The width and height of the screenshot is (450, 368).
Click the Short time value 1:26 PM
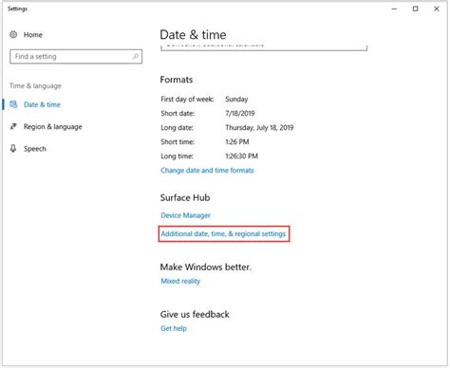pos(237,141)
